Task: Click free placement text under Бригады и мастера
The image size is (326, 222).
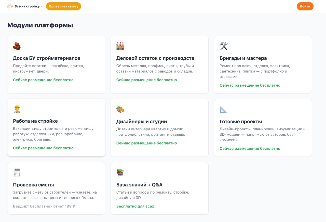Action: click(250, 85)
